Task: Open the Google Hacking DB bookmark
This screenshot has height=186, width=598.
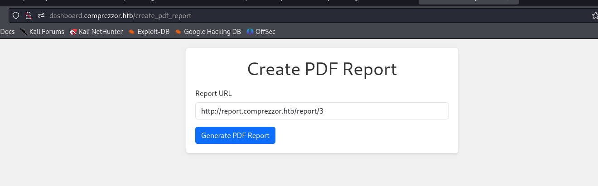Action: tap(208, 32)
